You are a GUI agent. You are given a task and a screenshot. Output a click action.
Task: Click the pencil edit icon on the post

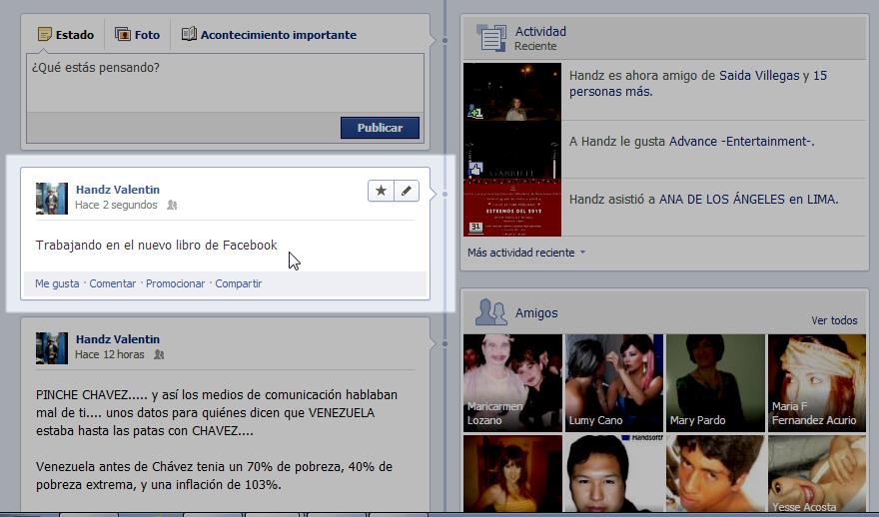tap(407, 191)
